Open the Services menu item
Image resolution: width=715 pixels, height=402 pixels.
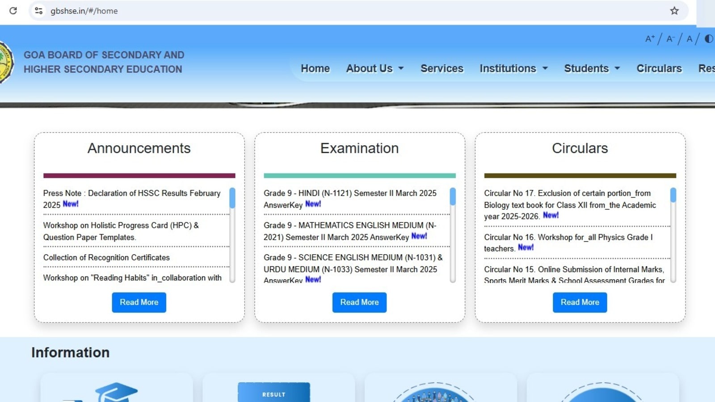(x=442, y=68)
